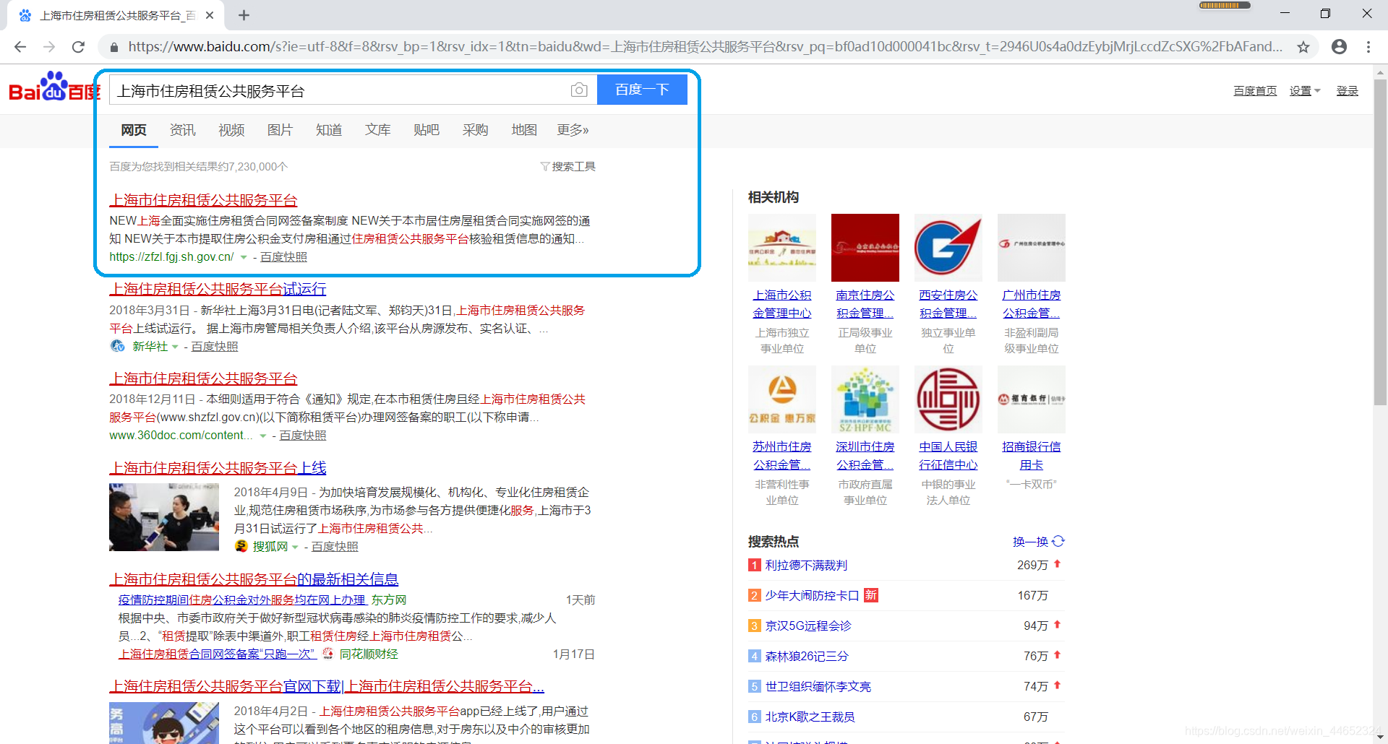The width and height of the screenshot is (1388, 744).
Task: Click in the Baidu search input field
Action: (x=340, y=90)
